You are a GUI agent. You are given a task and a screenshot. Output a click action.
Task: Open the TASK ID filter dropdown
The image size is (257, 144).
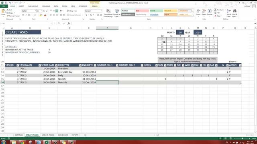18,65
